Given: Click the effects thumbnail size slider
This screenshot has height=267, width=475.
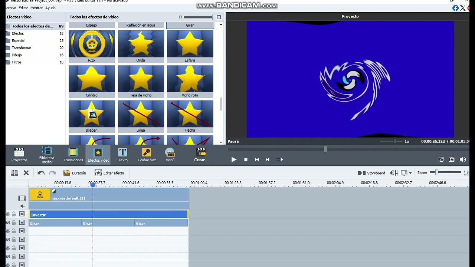Looking at the screenshot, I should coord(199,17).
